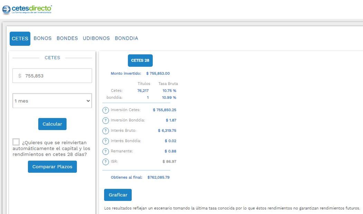The image size is (363, 214).
Task: Click the 'Obtienes al final:' label
Action: point(127,177)
